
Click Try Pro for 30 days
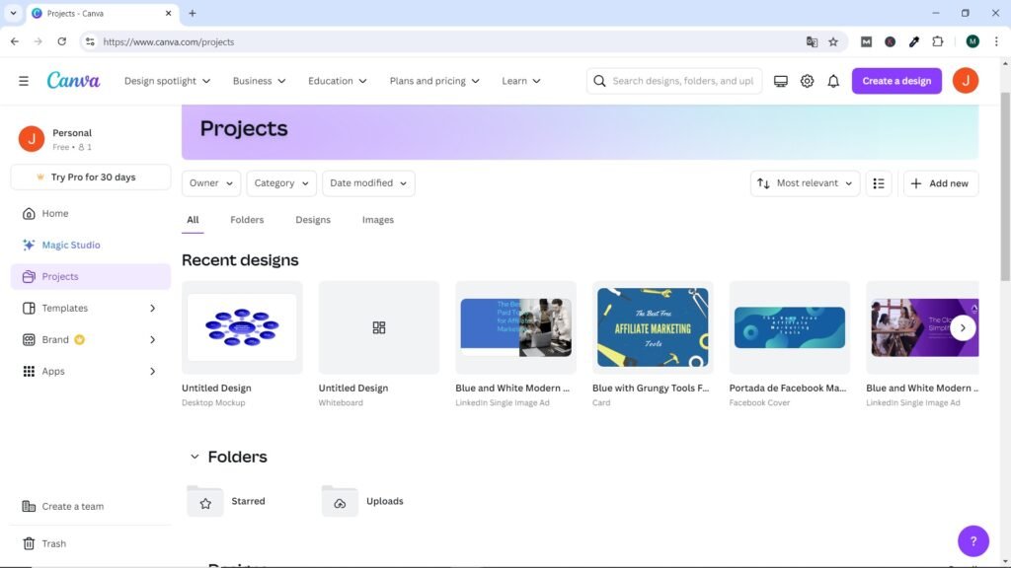[91, 177]
